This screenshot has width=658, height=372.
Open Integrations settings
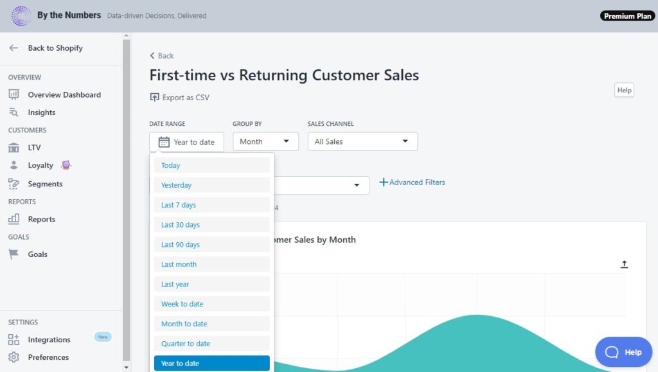click(49, 339)
